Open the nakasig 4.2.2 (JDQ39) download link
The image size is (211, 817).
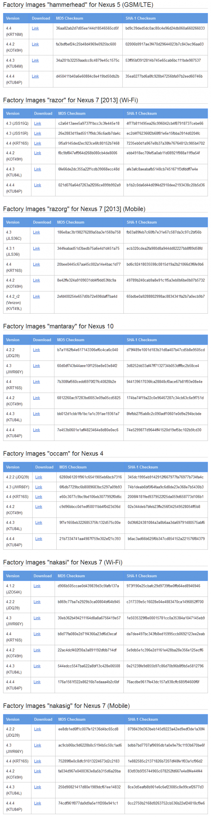38,729
